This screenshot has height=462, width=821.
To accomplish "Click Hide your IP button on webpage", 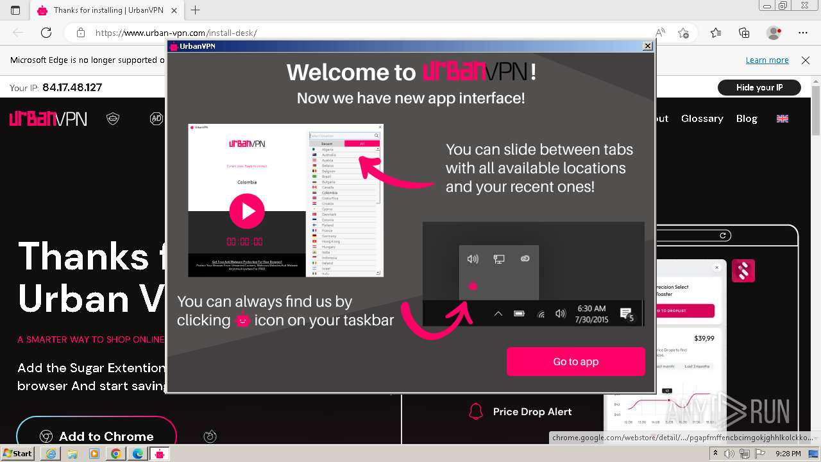I will (x=759, y=87).
